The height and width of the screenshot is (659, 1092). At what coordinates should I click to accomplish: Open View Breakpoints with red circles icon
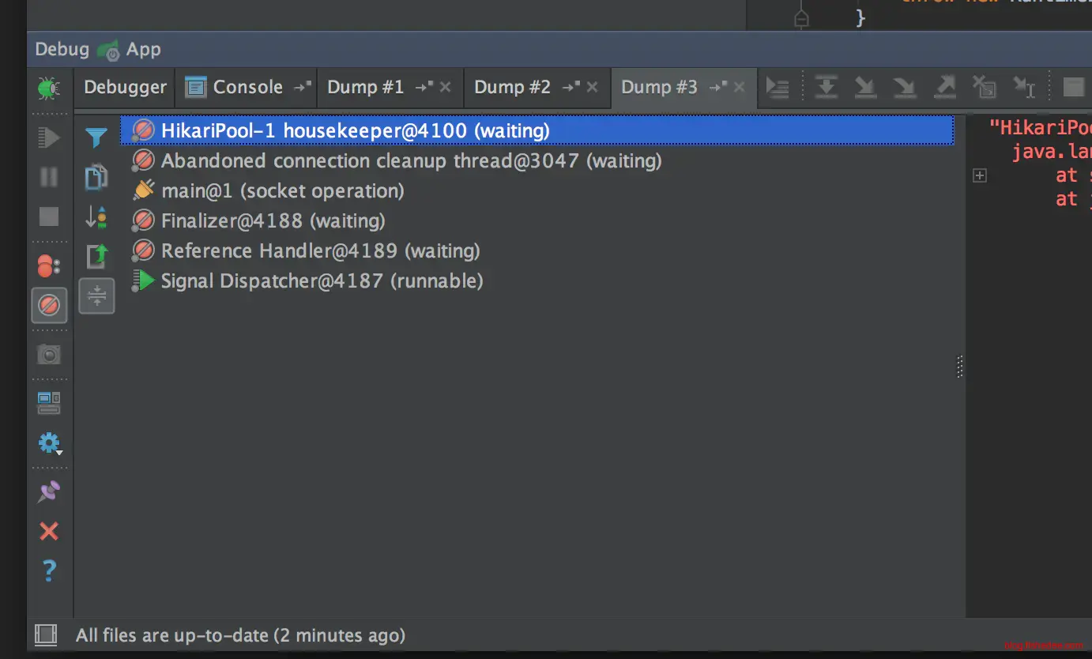(49, 266)
